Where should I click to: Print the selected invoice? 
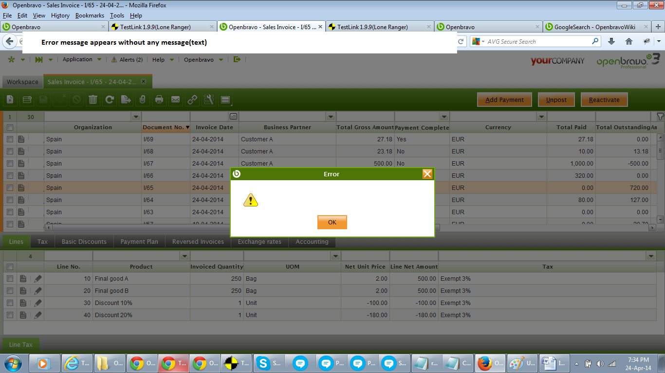pos(159,100)
